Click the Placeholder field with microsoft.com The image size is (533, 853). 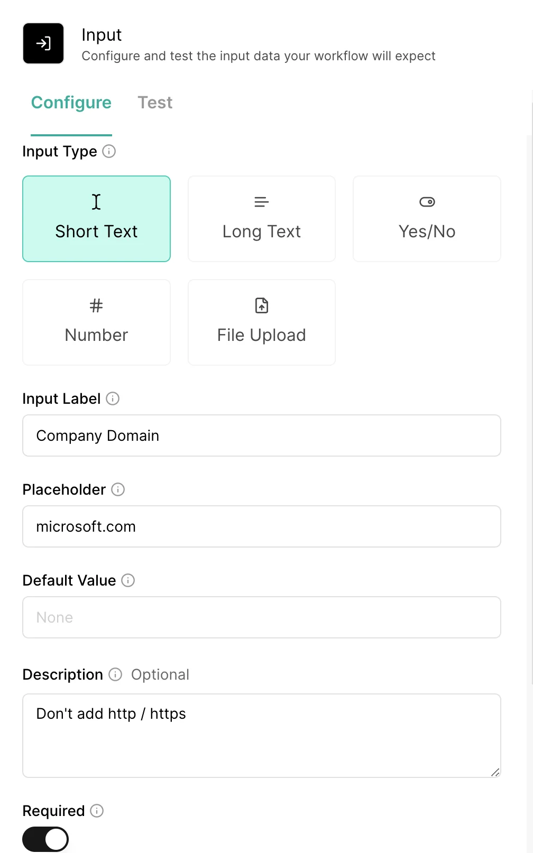tap(262, 526)
